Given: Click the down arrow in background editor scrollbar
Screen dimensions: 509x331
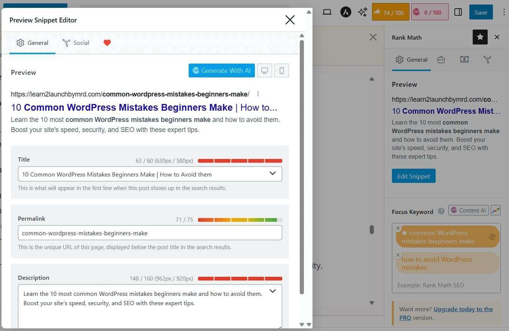Looking at the screenshot, I should click(x=372, y=303).
